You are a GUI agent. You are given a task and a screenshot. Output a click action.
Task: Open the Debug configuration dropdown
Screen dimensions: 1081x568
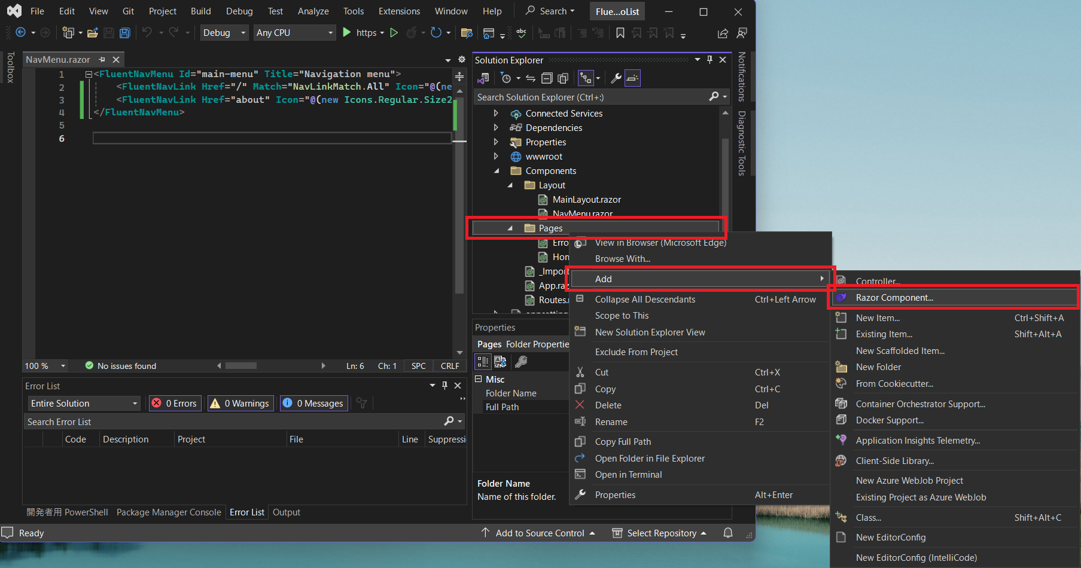click(224, 33)
